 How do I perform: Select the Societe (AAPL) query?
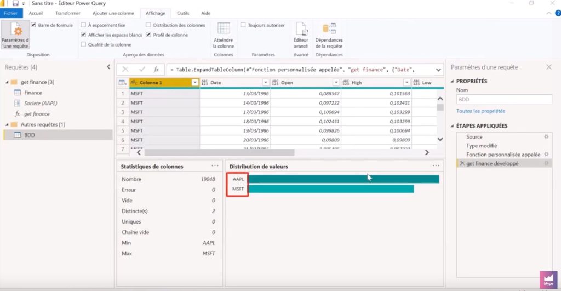point(41,103)
